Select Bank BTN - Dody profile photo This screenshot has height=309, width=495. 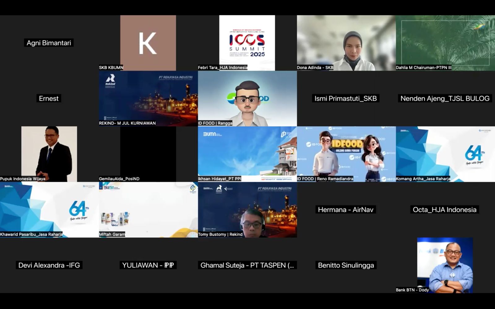coord(445,265)
